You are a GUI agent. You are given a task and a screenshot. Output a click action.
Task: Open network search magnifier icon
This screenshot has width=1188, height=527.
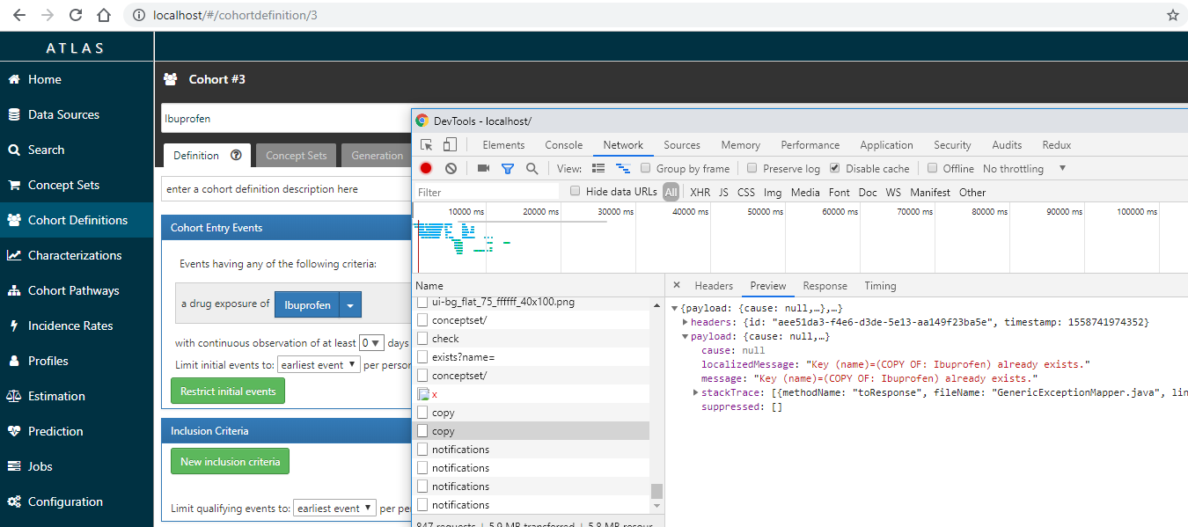point(532,168)
